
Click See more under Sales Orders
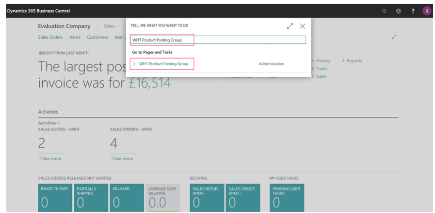click(x=122, y=158)
